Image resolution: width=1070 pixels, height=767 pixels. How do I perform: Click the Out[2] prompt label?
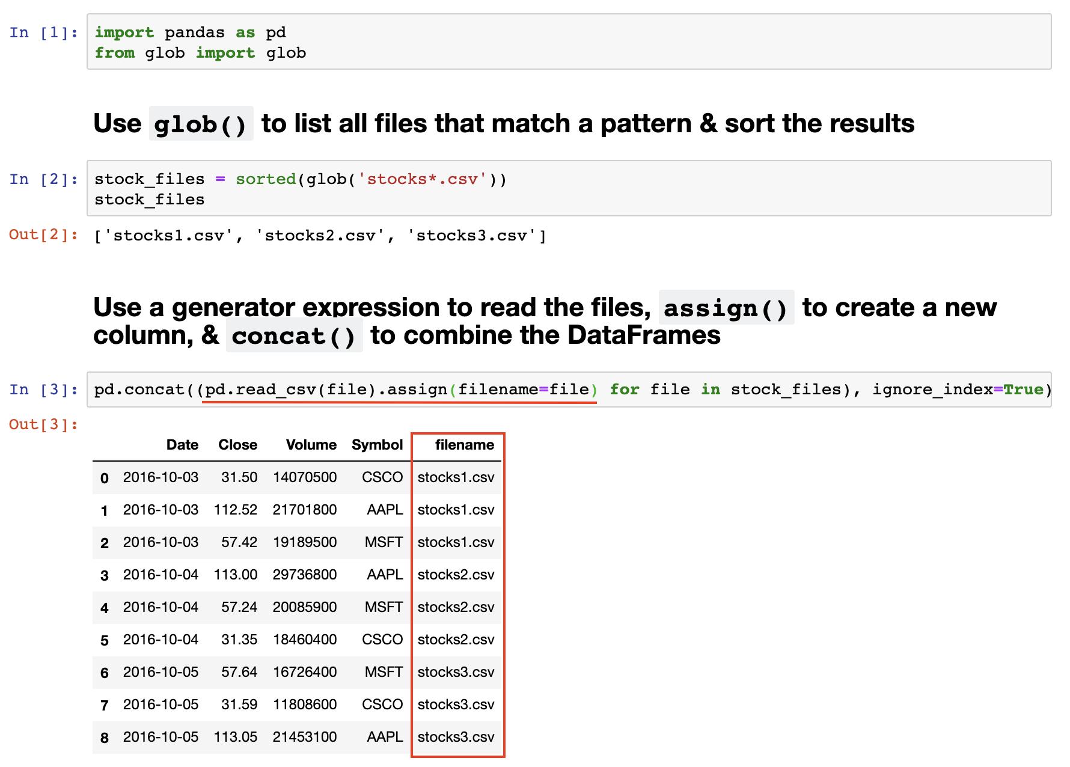click(x=44, y=235)
